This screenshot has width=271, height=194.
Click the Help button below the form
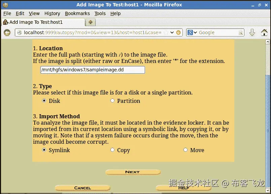(x=183, y=188)
